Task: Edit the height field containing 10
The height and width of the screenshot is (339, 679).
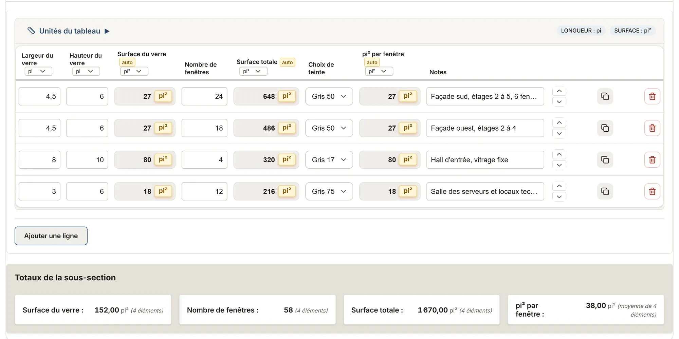Action: [87, 160]
